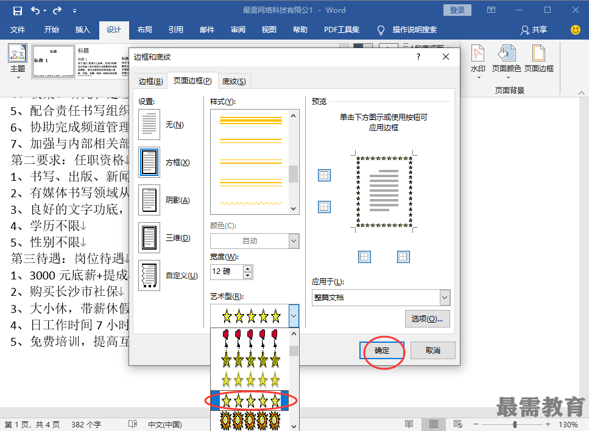Image resolution: width=589 pixels, height=431 pixels.
Task: Select the red balloons art border
Action: click(x=250, y=338)
